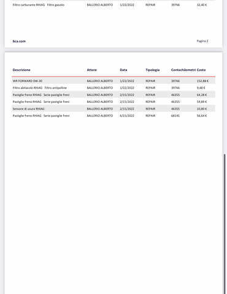Click the cost in Filtro carburante row
Viewport: 227px width, 294px height.
click(202, 5)
